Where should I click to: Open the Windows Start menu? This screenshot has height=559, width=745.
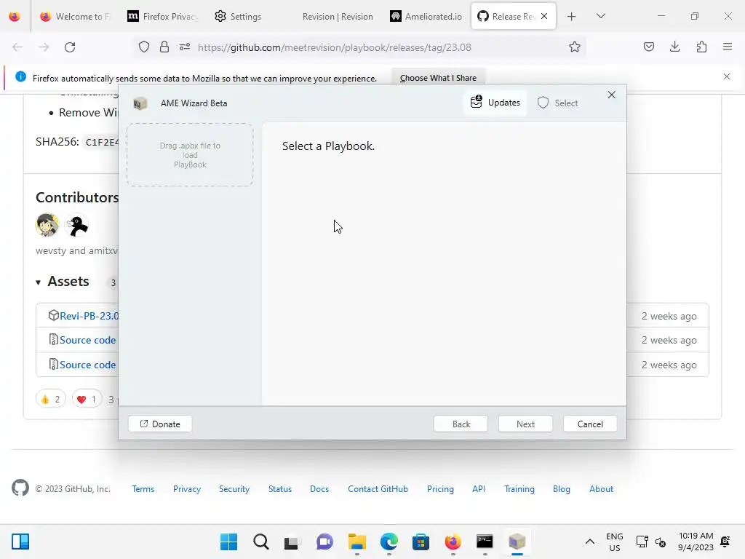tap(228, 542)
